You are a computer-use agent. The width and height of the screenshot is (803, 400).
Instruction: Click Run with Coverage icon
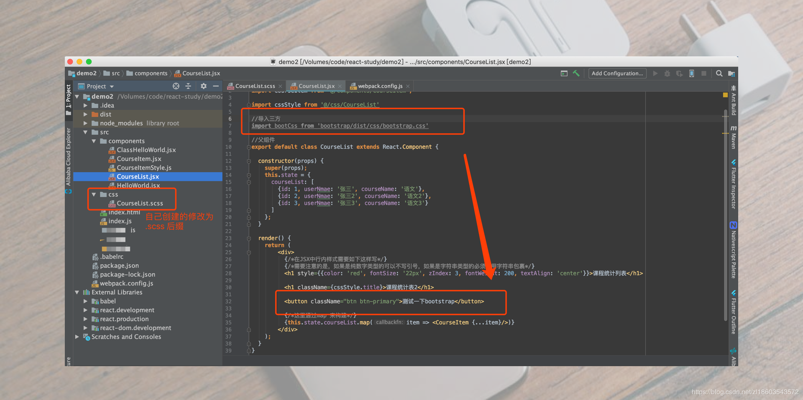click(679, 74)
